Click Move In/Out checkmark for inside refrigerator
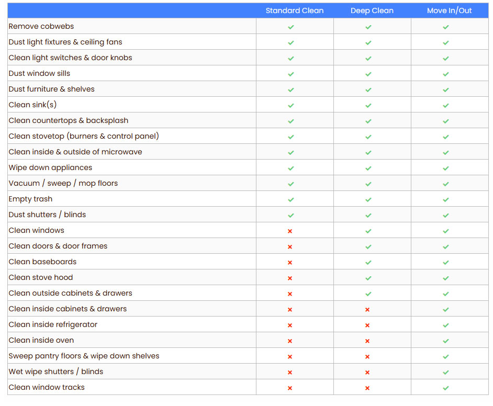 446,325
